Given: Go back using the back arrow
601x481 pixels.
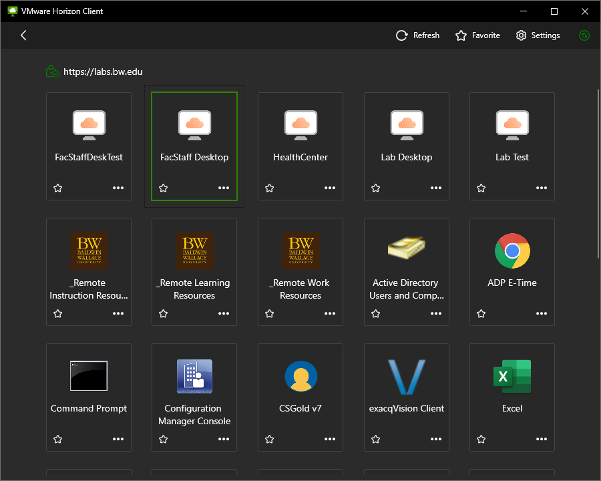Looking at the screenshot, I should [x=23, y=35].
